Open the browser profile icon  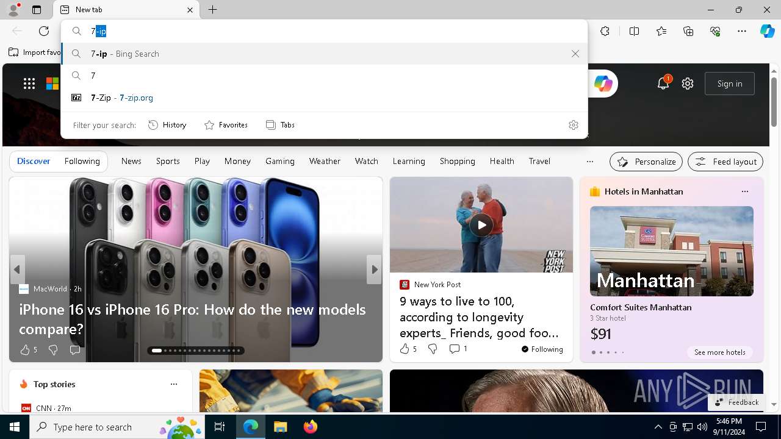[x=13, y=10]
